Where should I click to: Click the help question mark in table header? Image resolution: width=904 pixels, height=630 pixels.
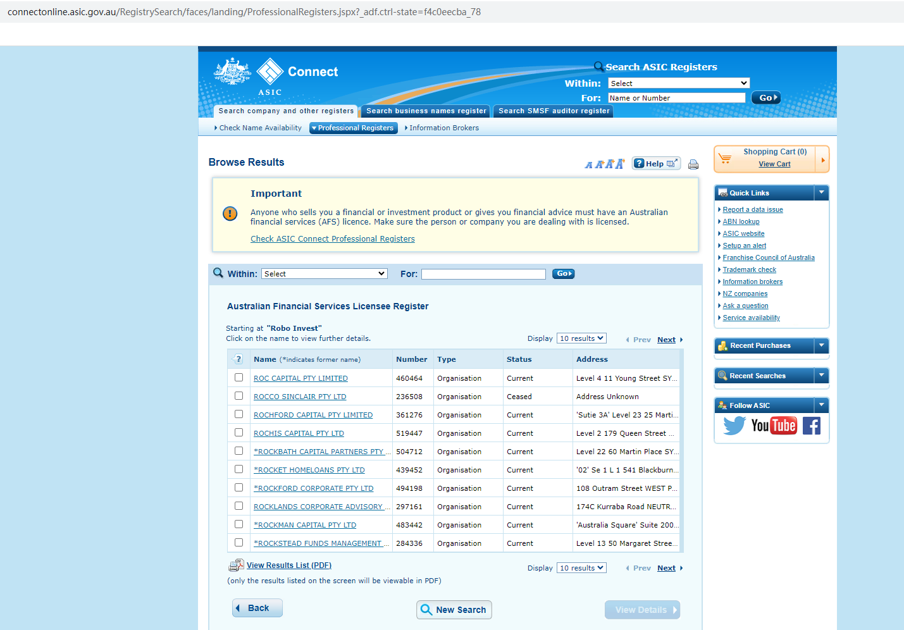pos(238,359)
